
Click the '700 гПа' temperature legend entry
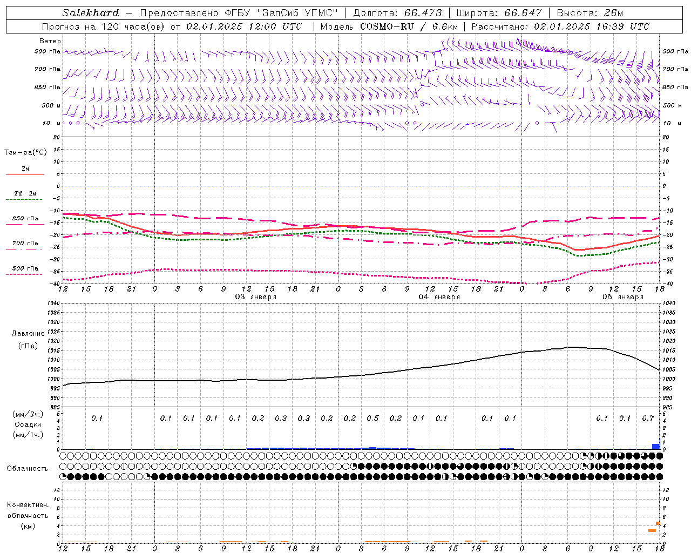[x=25, y=244]
